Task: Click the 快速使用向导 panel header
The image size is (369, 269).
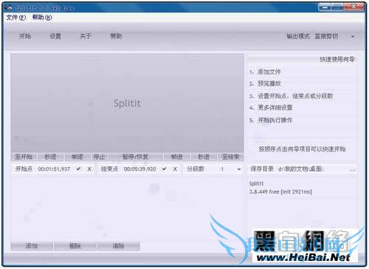Action: coord(337,59)
